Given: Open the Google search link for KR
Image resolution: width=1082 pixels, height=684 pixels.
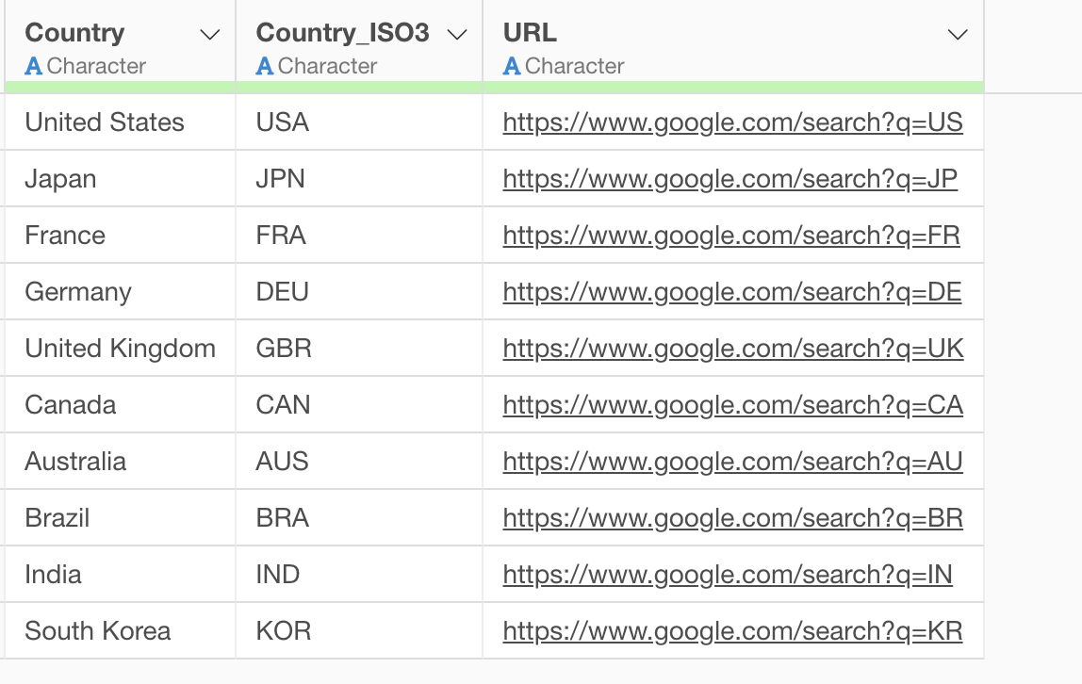Looking at the screenshot, I should coord(732,631).
